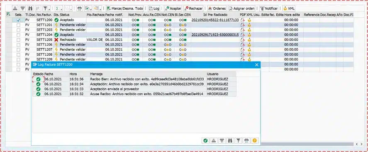Open Id Pre Radicado link 20210920145822-8111877133
This screenshot has height=152, width=368.
click(215, 20)
